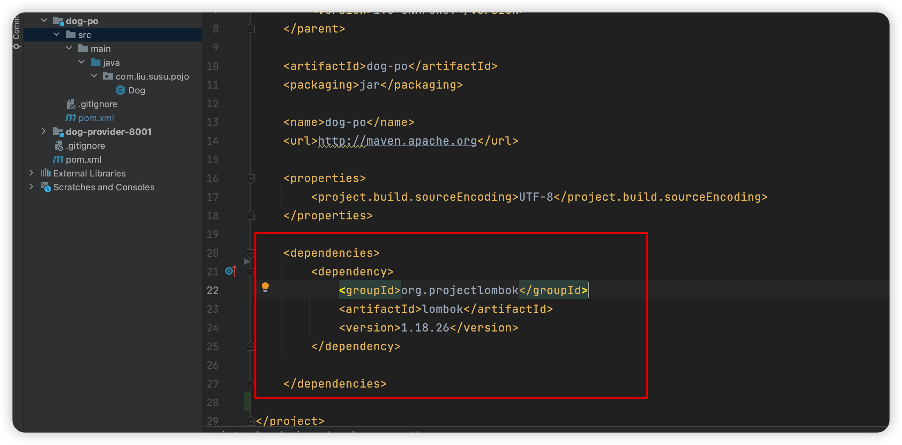Click fold end marker at line 8

pyautogui.click(x=250, y=29)
